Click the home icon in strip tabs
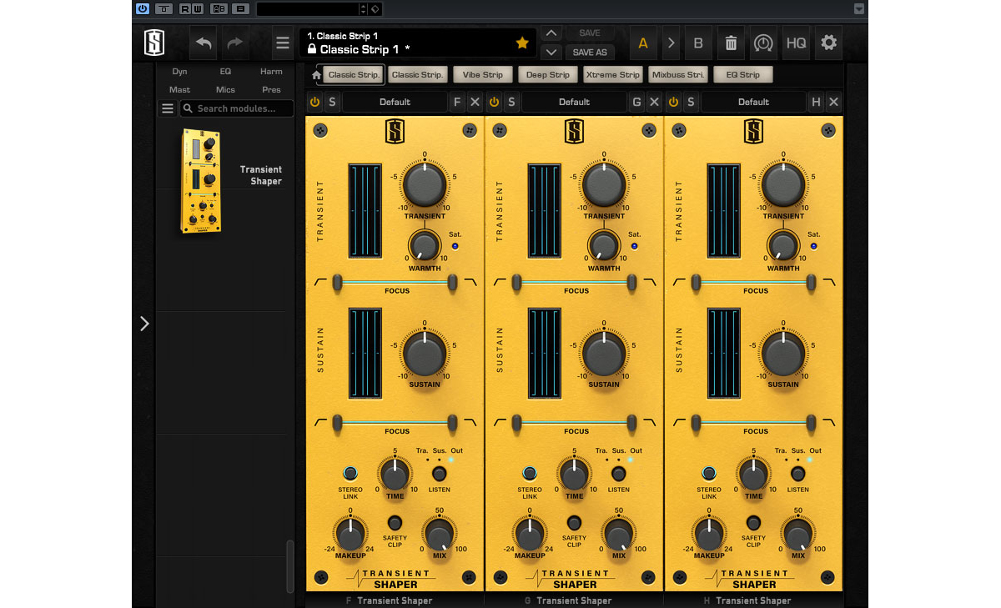The width and height of the screenshot is (1001, 608). pyautogui.click(x=316, y=75)
